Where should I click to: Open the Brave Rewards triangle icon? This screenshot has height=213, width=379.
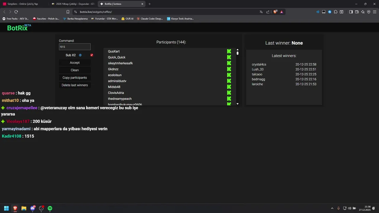point(282,12)
